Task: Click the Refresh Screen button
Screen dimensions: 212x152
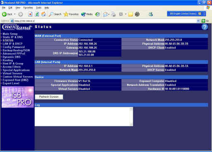Action: 49,97
